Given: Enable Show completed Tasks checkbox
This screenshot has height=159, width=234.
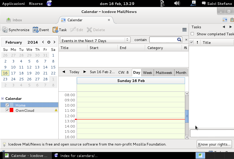Looking at the screenshot, I should [192, 34].
